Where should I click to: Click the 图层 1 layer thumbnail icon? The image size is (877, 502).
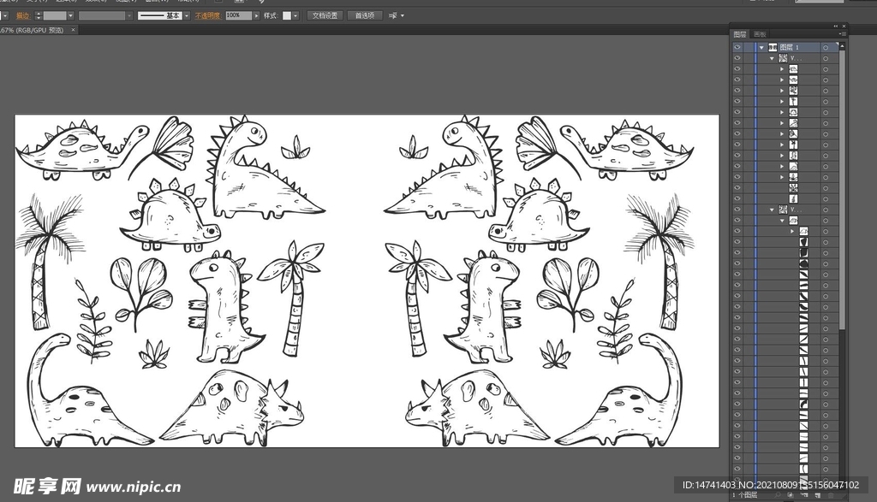pyautogui.click(x=773, y=48)
